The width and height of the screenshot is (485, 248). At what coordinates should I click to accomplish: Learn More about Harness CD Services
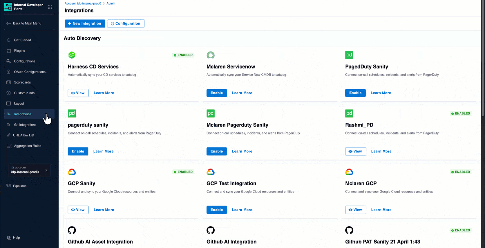[x=104, y=93]
